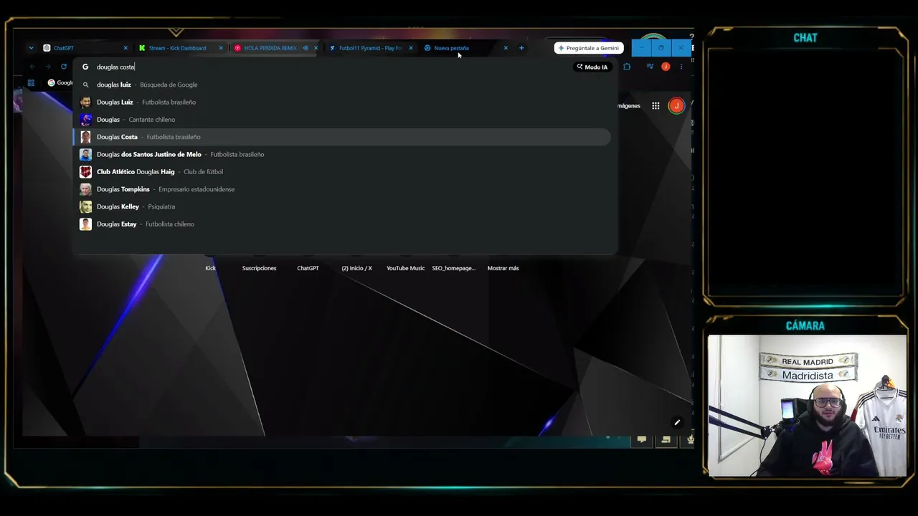This screenshot has height=516, width=918.
Task: Choose the Douglas Tompkins suggestion
Action: 342,189
